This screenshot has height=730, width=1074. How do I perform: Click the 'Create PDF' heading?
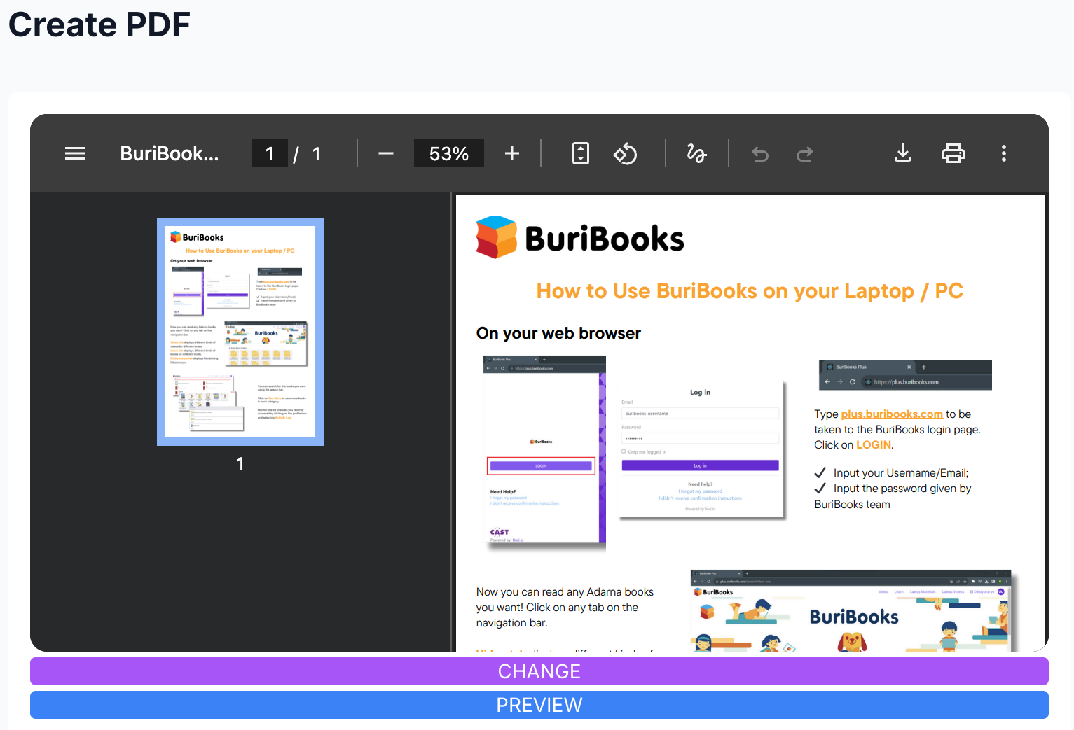pyautogui.click(x=99, y=24)
